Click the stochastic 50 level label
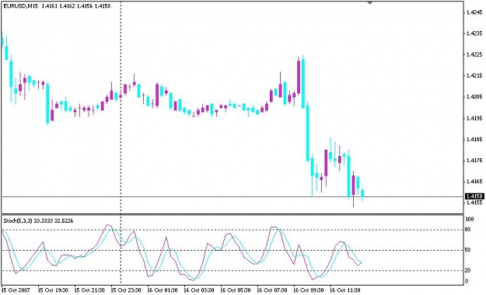Viewport: 486px width, 295px height. (468, 250)
